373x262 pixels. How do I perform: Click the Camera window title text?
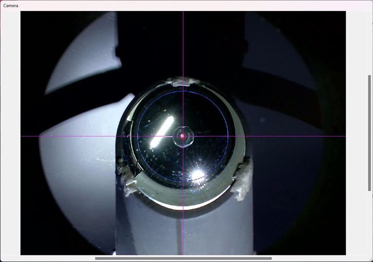pos(11,6)
